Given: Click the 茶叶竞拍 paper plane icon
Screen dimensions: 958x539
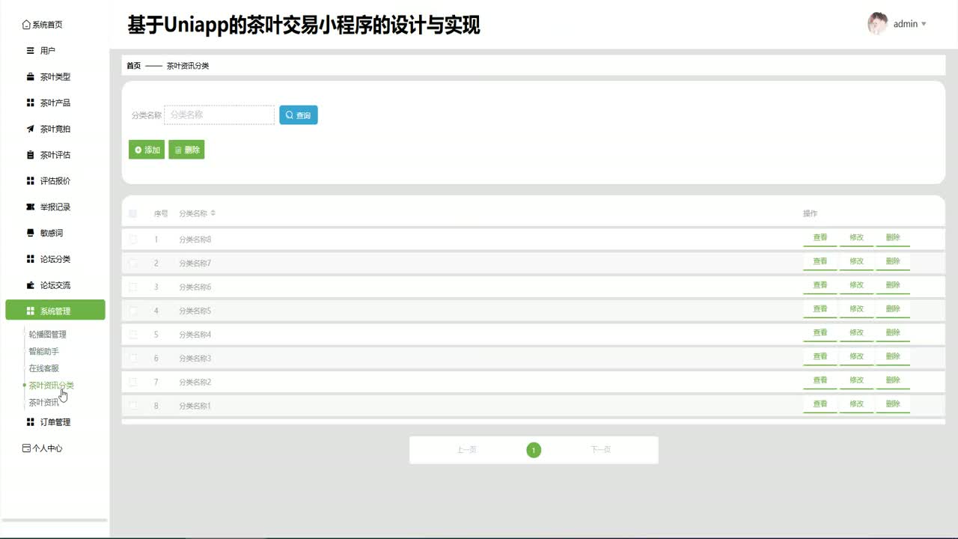Looking at the screenshot, I should coord(31,129).
